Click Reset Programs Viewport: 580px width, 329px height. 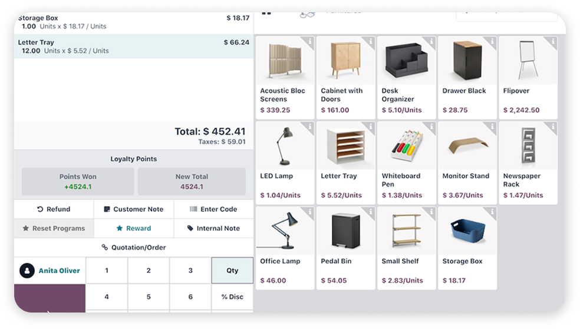(54, 228)
